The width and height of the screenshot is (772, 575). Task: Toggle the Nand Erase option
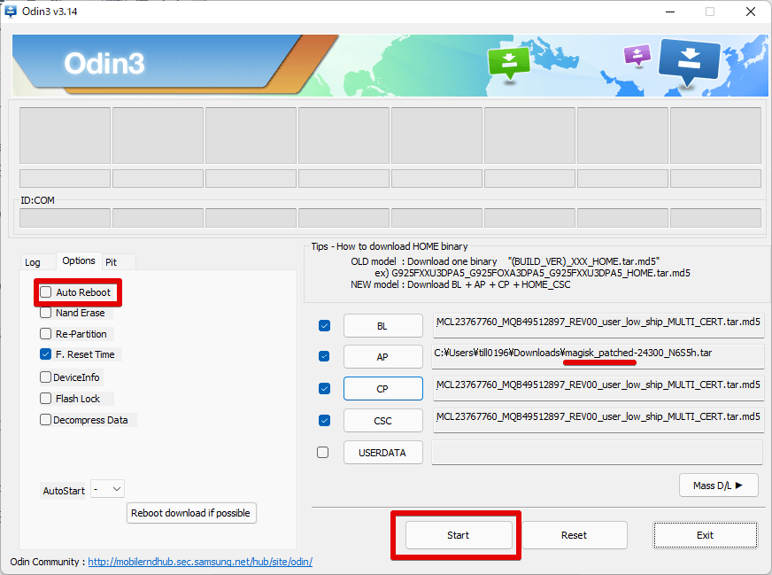click(x=46, y=313)
